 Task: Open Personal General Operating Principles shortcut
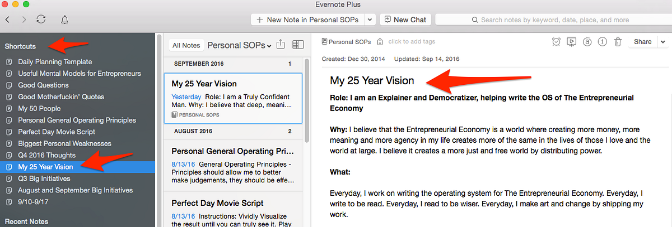pos(77,120)
